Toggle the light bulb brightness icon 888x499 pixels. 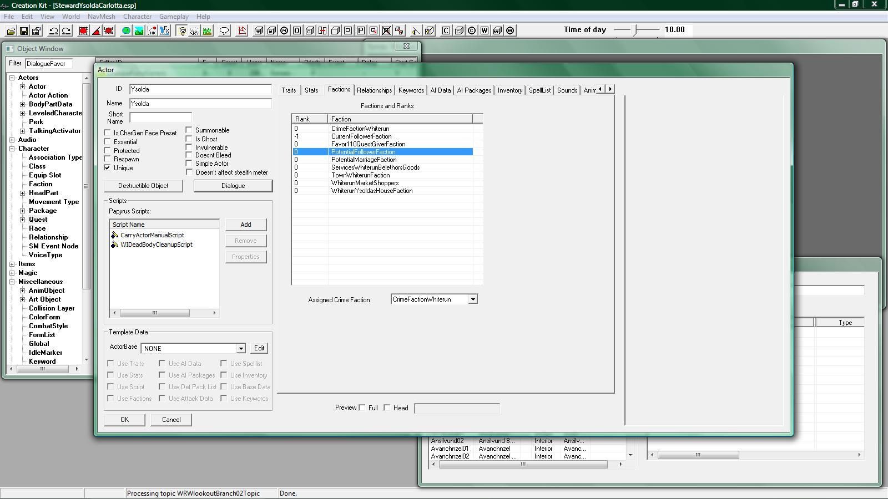183,30
